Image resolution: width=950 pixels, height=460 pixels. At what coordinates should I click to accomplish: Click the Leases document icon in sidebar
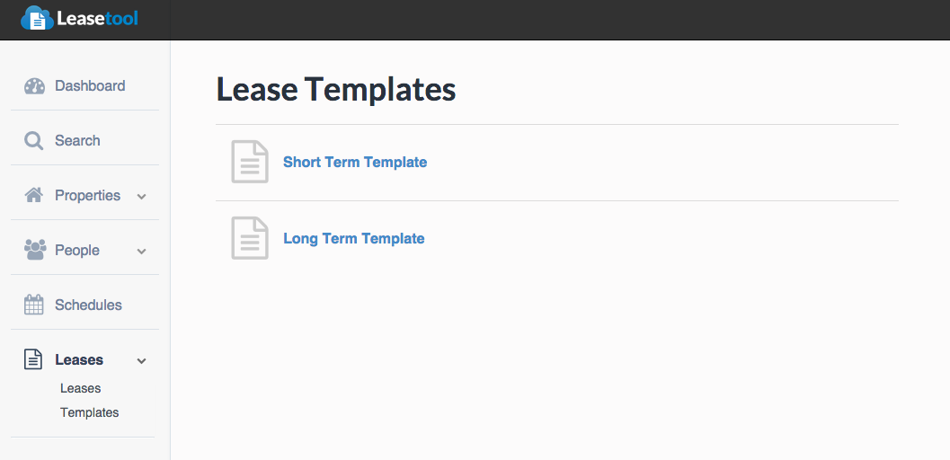[33, 359]
